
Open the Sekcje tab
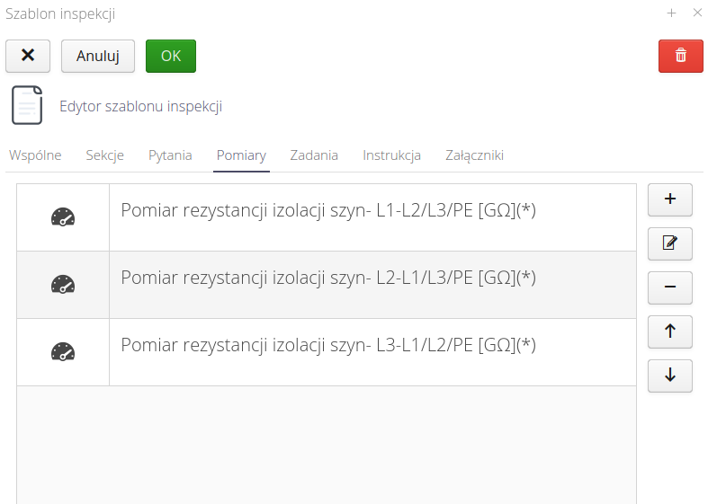105,155
